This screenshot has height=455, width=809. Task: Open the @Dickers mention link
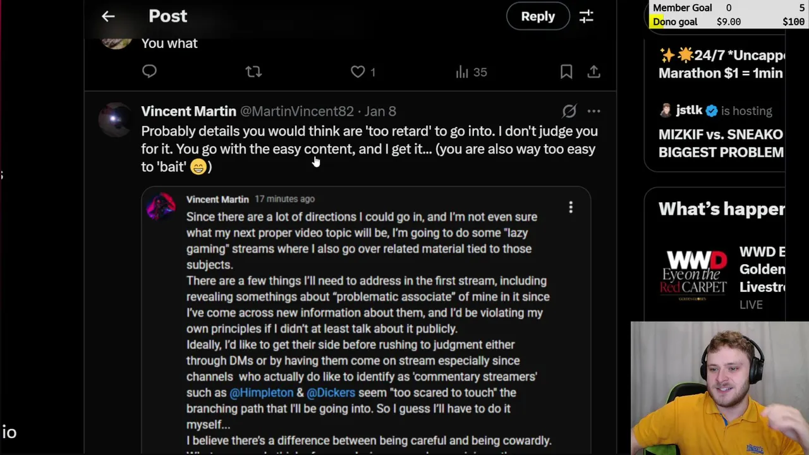(x=331, y=392)
